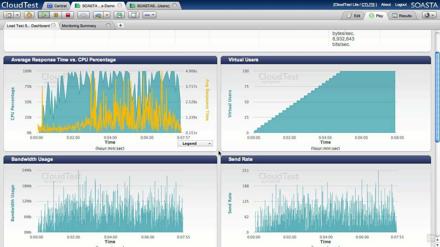Open the dropdown beside new document icon
440x247 pixels.
pos(17,15)
